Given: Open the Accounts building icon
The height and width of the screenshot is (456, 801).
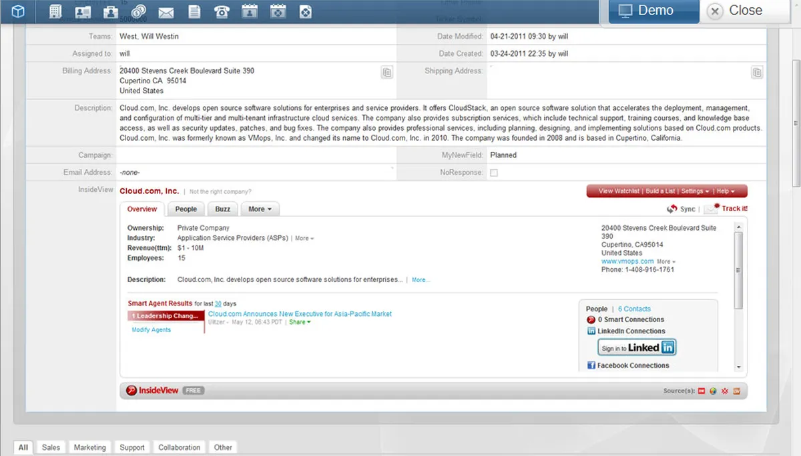Looking at the screenshot, I should pos(56,11).
